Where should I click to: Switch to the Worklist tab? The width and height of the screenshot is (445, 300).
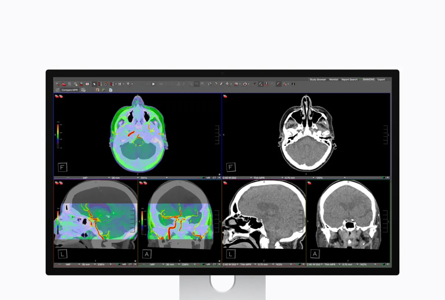coord(334,80)
